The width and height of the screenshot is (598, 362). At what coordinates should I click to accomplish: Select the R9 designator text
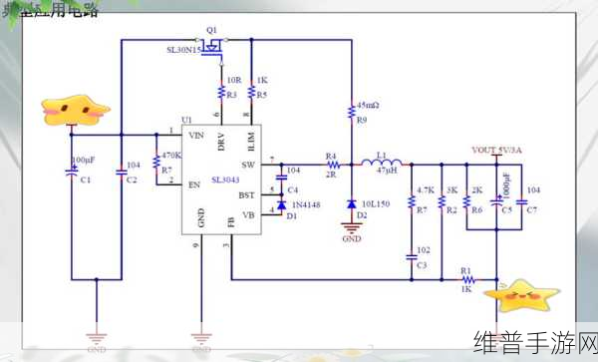tap(362, 120)
